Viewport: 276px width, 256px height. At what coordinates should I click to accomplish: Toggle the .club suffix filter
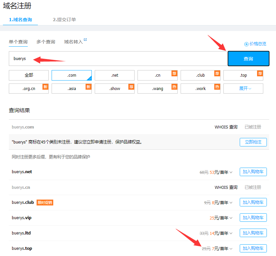(201, 75)
